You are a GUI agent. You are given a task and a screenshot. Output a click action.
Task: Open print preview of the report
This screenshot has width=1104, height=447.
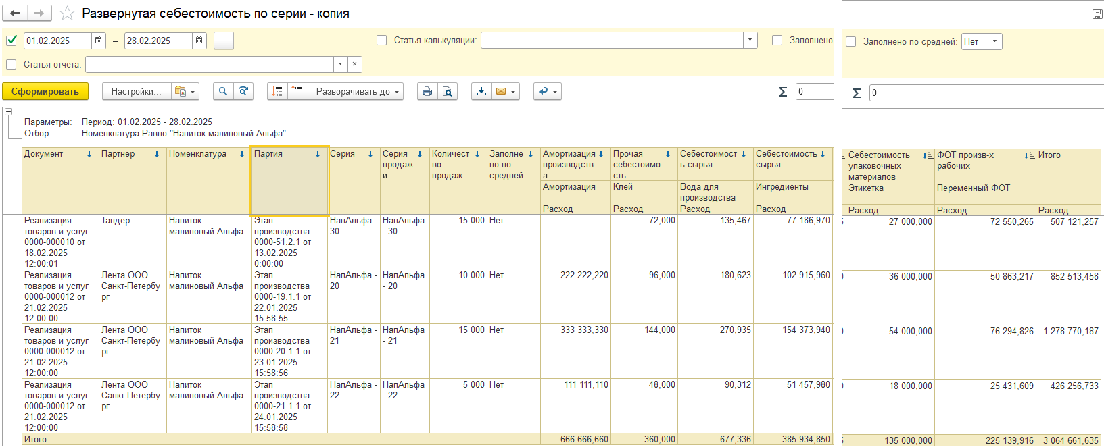click(448, 91)
